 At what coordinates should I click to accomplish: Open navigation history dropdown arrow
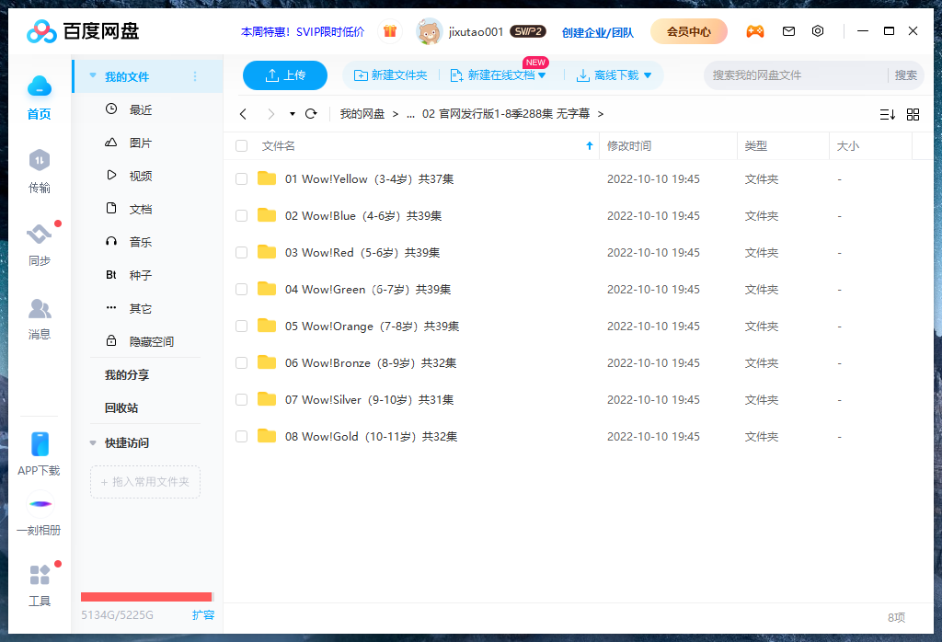[292, 114]
